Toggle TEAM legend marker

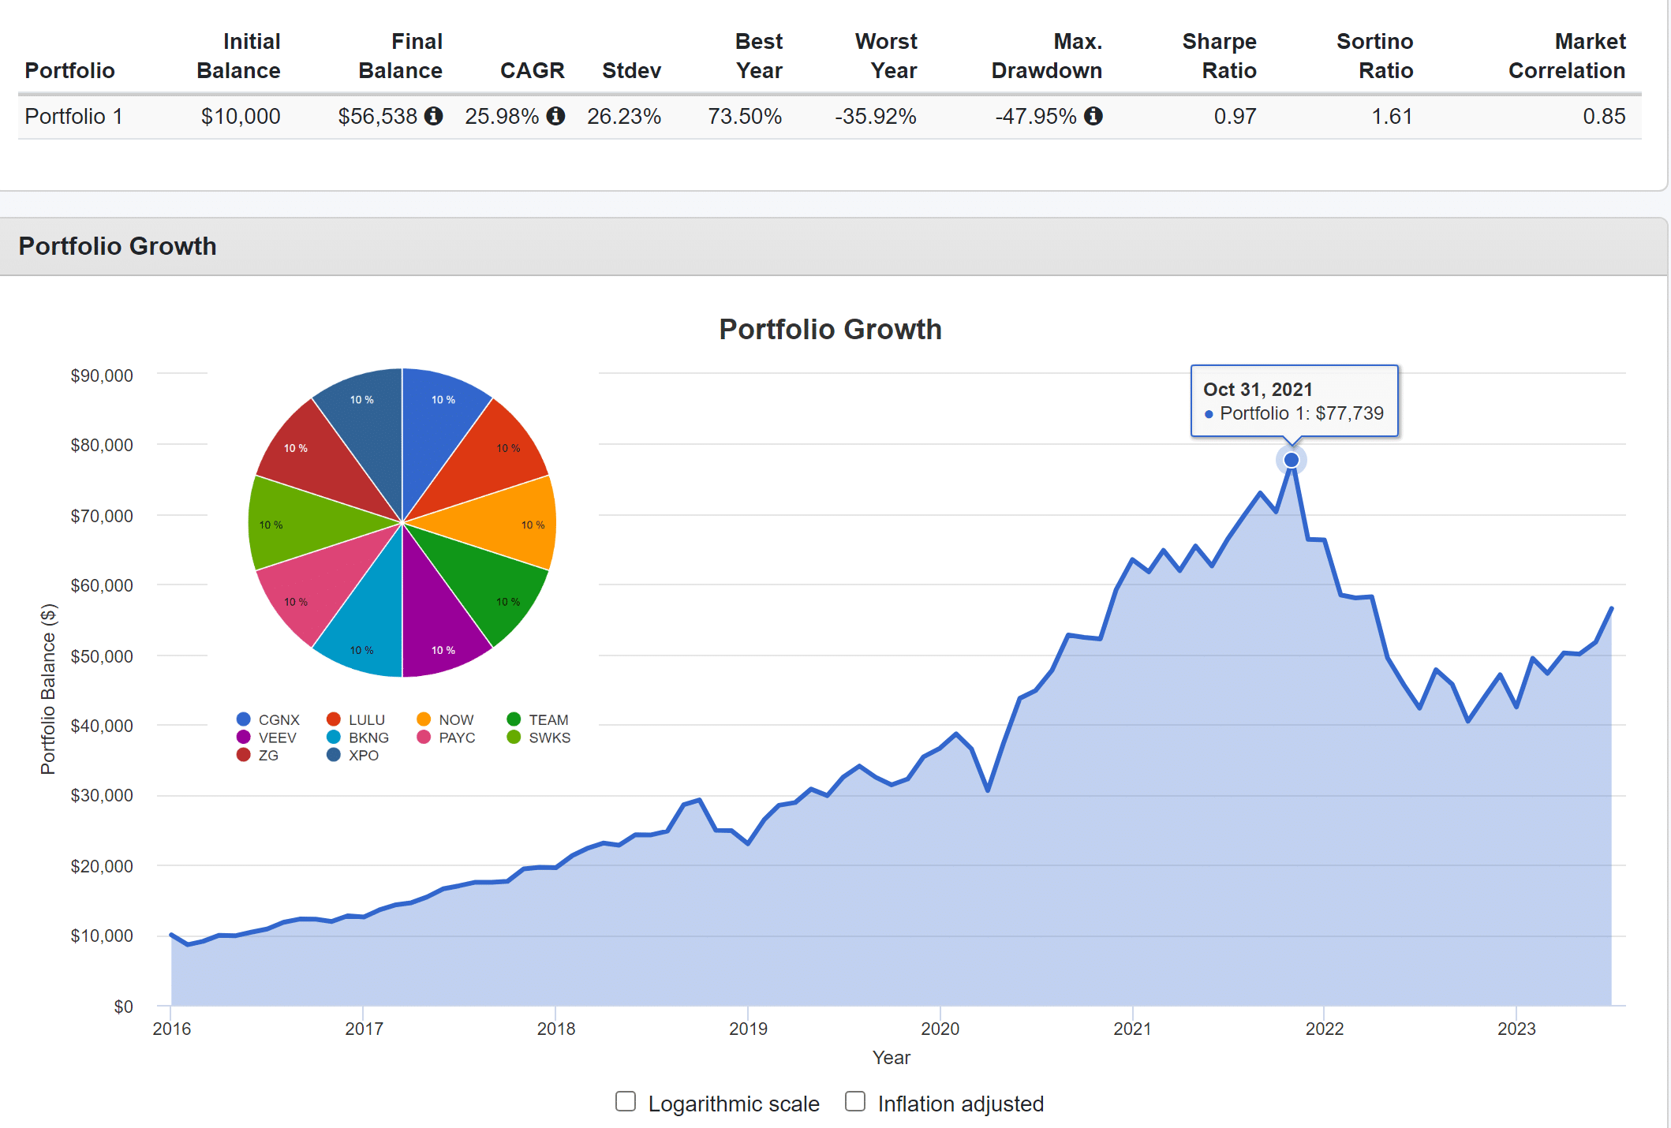514,719
